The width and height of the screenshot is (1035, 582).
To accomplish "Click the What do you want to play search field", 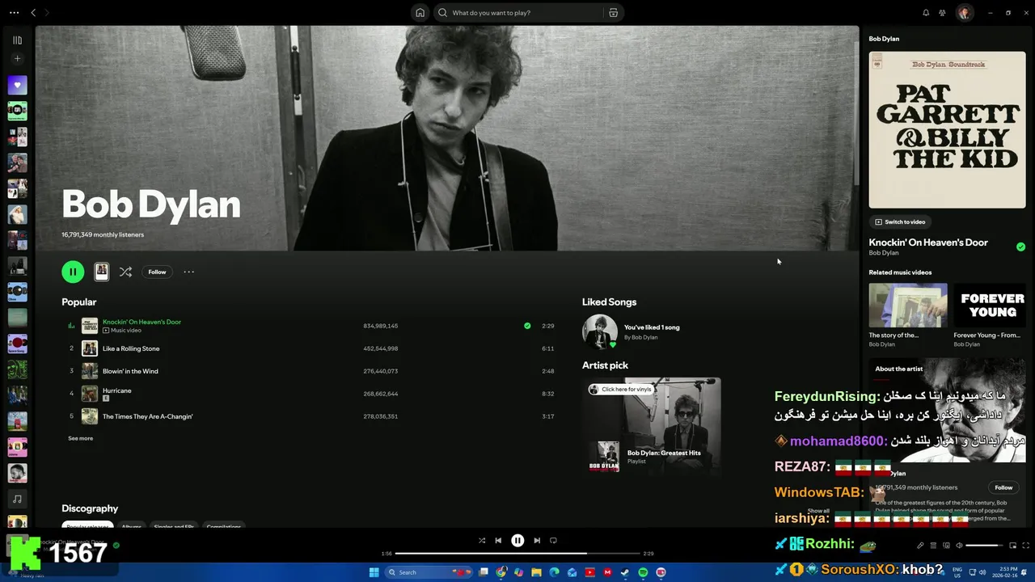I will [x=517, y=13].
